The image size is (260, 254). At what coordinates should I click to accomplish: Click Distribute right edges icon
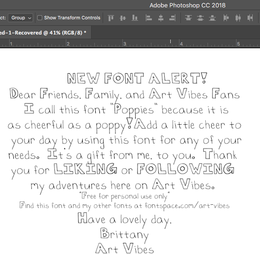tap(250, 18)
